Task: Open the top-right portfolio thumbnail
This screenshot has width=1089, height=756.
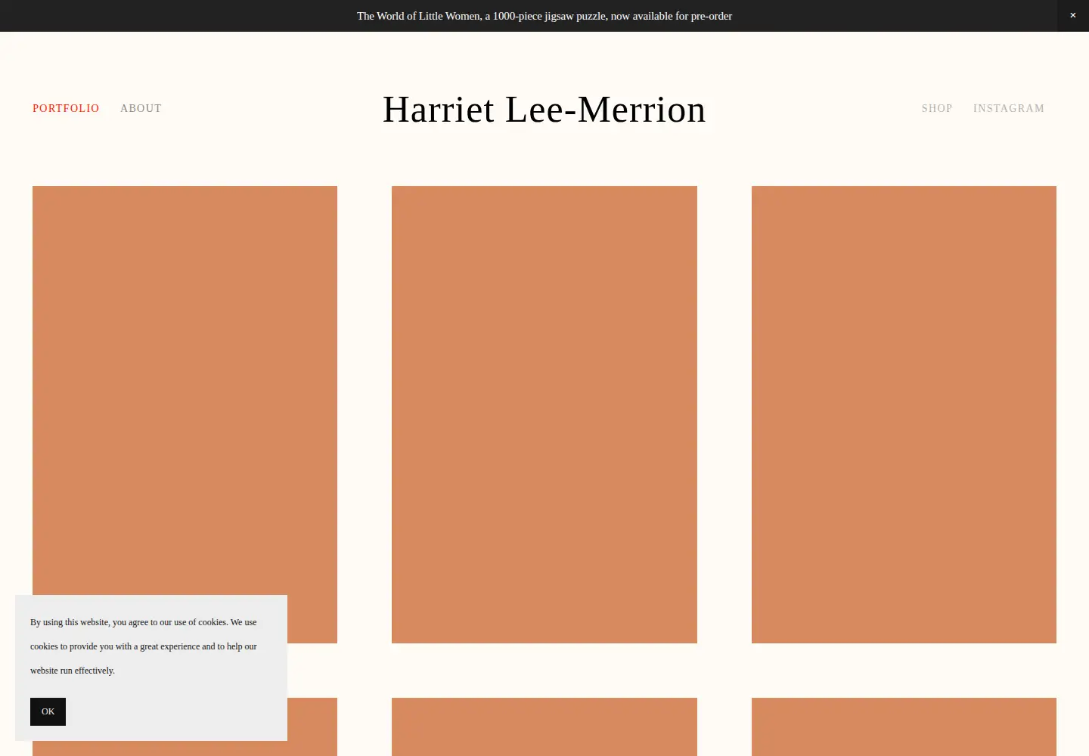Action: 904,414
